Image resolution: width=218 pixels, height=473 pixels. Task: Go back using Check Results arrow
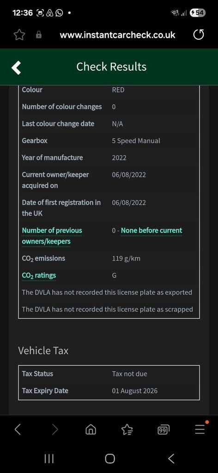[16, 67]
